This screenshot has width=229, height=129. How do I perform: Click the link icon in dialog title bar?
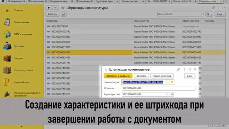[x=179, y=69]
